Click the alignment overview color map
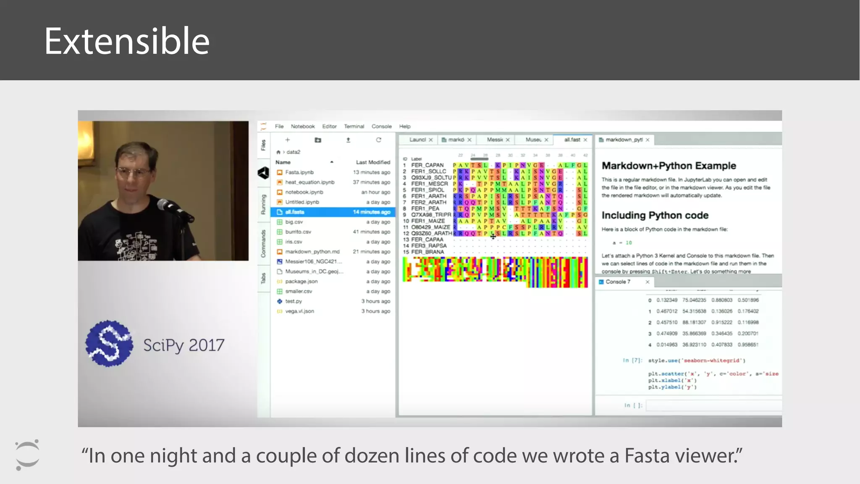 pos(495,272)
